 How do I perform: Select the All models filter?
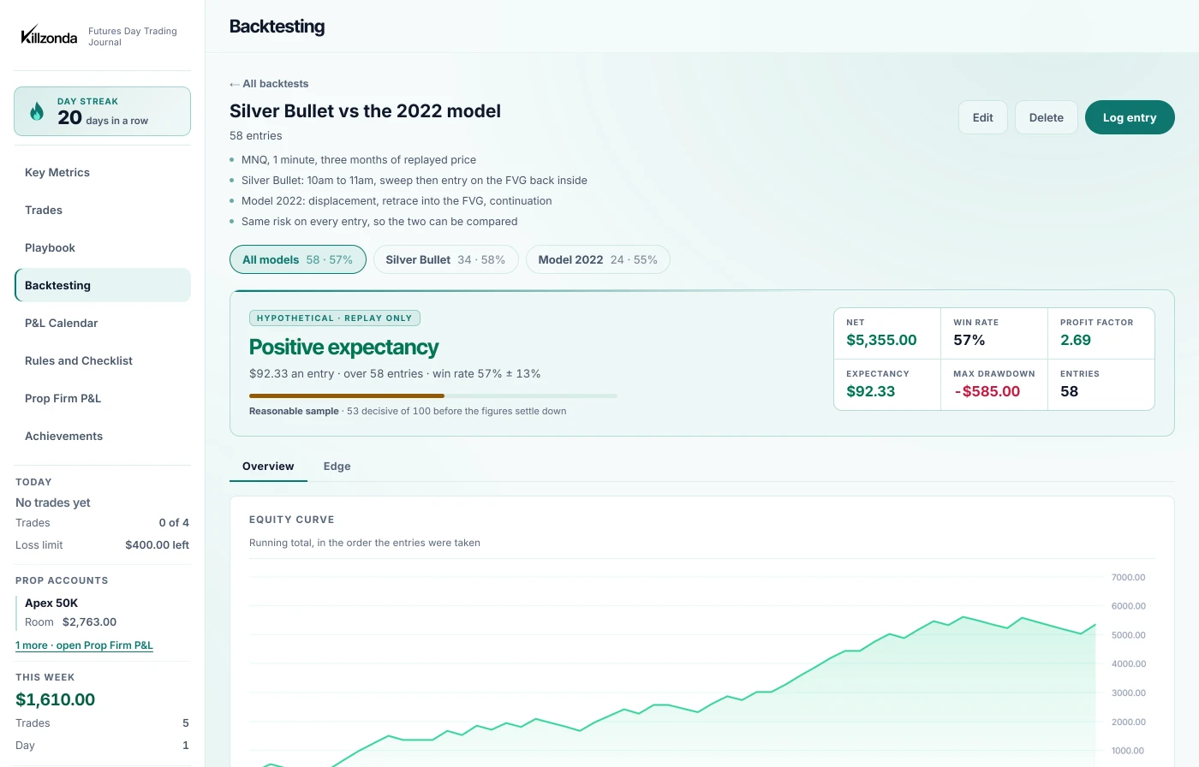298,259
